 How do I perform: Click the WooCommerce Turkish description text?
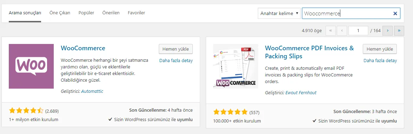pos(105,70)
